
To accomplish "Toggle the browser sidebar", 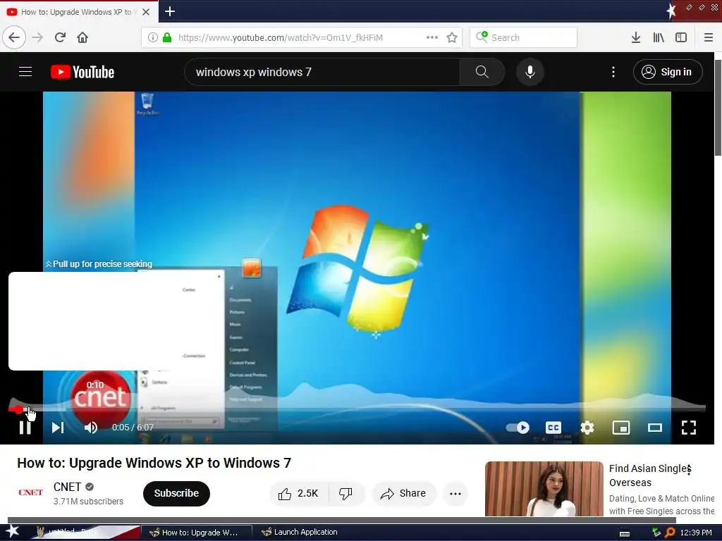I will point(681,37).
